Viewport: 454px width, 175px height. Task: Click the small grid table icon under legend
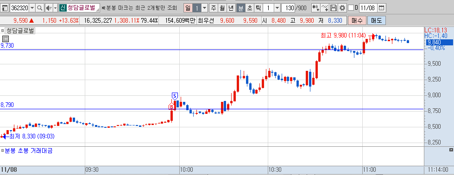6,39
